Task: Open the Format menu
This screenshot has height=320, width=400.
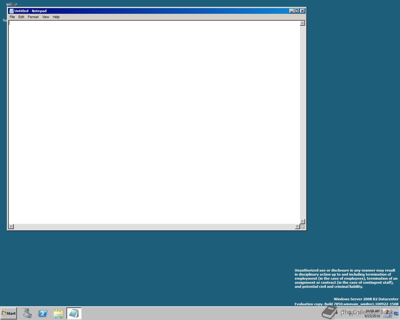Action: [33, 17]
